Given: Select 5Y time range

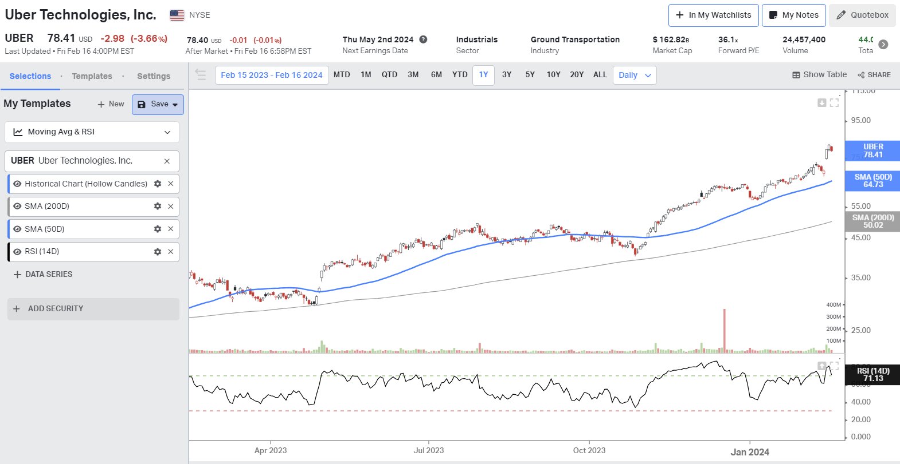Looking at the screenshot, I should click(x=530, y=75).
